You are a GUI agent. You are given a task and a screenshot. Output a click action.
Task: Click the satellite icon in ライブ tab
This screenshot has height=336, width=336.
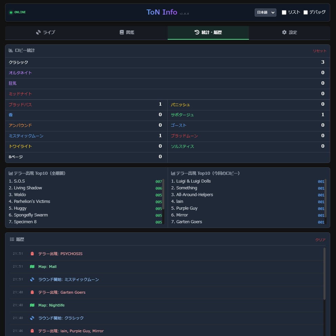(x=38, y=33)
